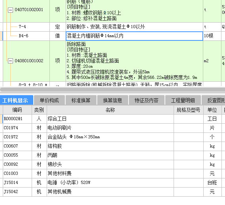Image resolution: width=225 pixels, height=205 pixels.
Task: Click the m2 unit cell
Action: pyautogui.click(x=212, y=61)
